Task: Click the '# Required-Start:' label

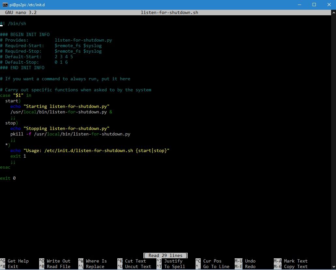Action: click(22, 46)
